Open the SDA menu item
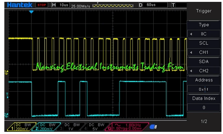 coord(204,62)
